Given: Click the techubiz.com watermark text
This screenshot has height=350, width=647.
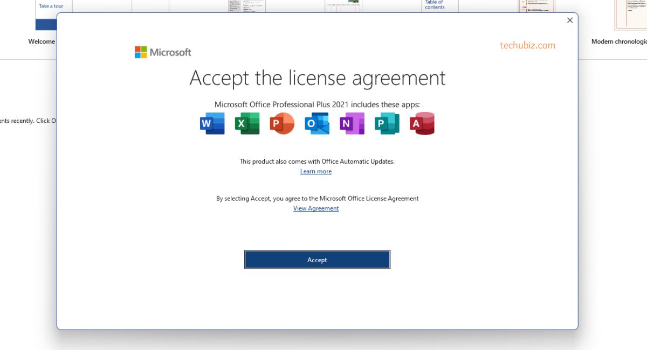Looking at the screenshot, I should [527, 45].
